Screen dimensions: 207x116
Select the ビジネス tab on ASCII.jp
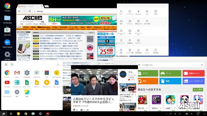[26, 27]
